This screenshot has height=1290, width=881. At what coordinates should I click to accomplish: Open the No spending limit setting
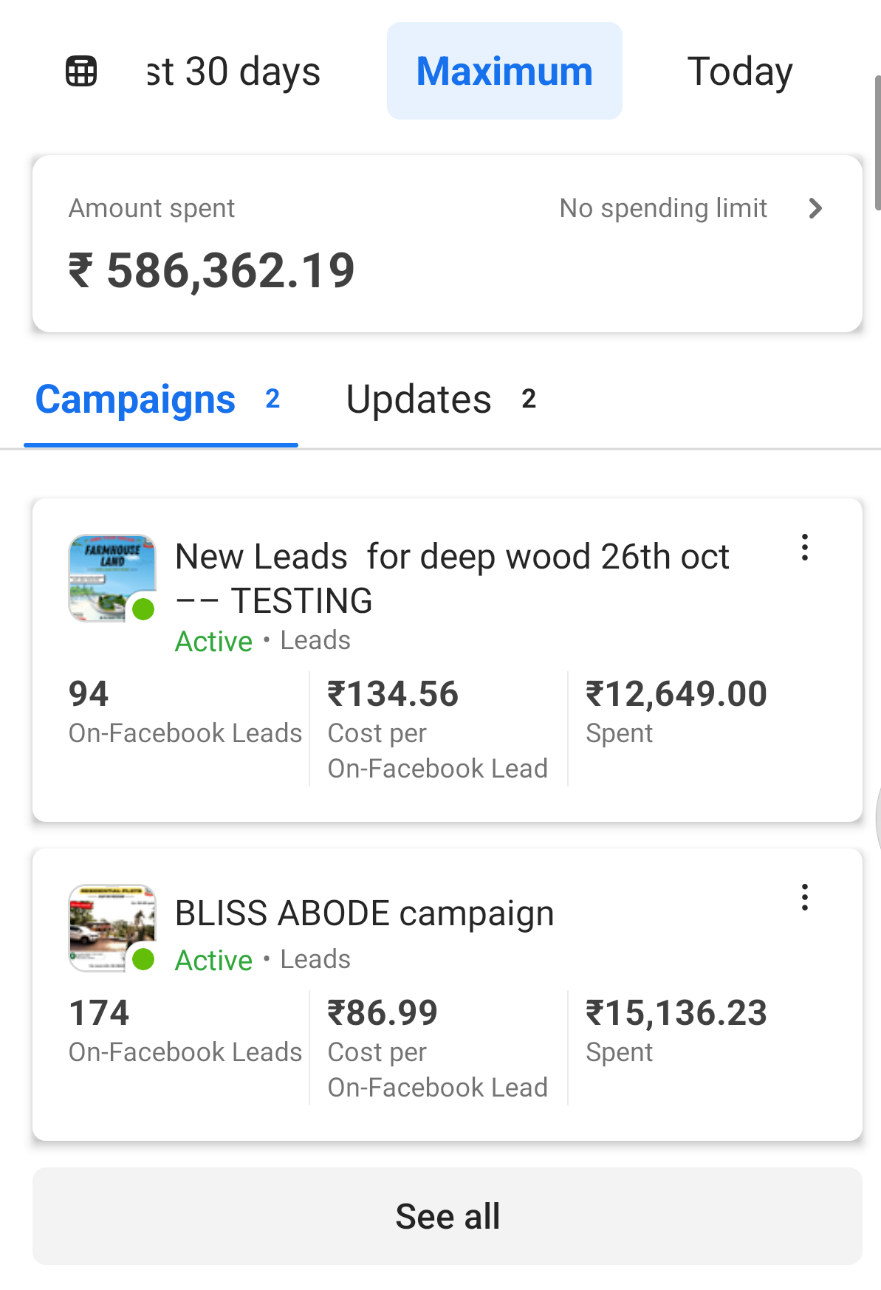point(663,208)
